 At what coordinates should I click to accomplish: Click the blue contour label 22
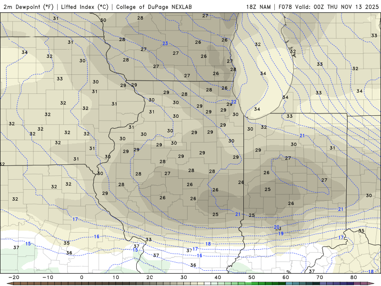(x=234, y=102)
